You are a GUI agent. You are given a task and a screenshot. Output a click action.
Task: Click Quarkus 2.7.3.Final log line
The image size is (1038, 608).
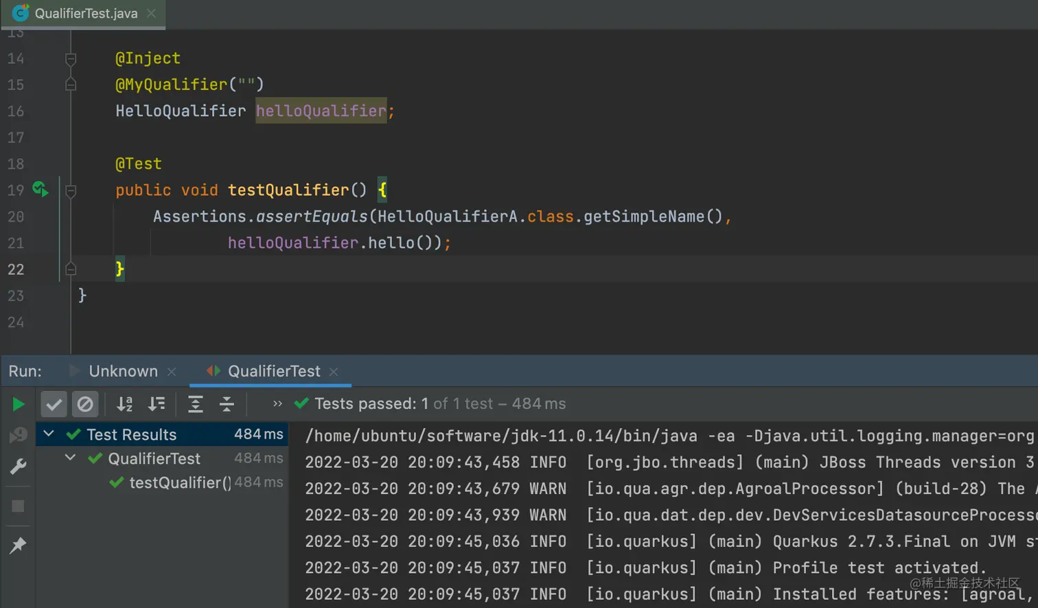pyautogui.click(x=670, y=541)
